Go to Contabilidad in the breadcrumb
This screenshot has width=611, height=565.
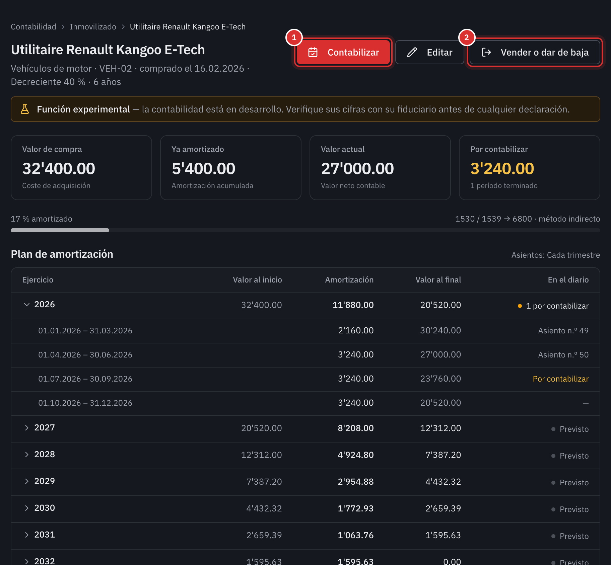pos(33,27)
